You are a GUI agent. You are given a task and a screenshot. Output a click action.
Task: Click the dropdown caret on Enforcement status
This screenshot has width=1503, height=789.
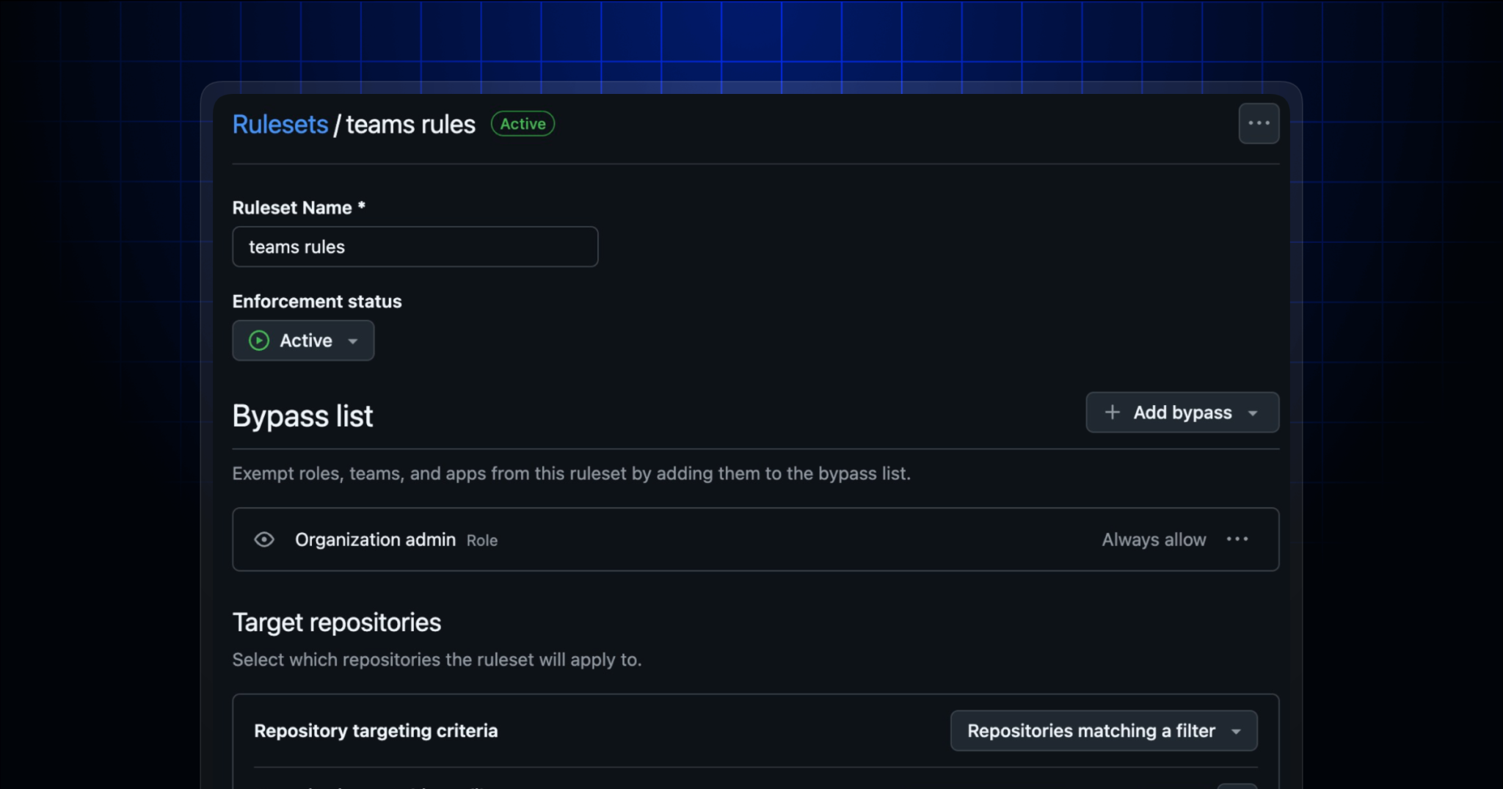pos(353,341)
